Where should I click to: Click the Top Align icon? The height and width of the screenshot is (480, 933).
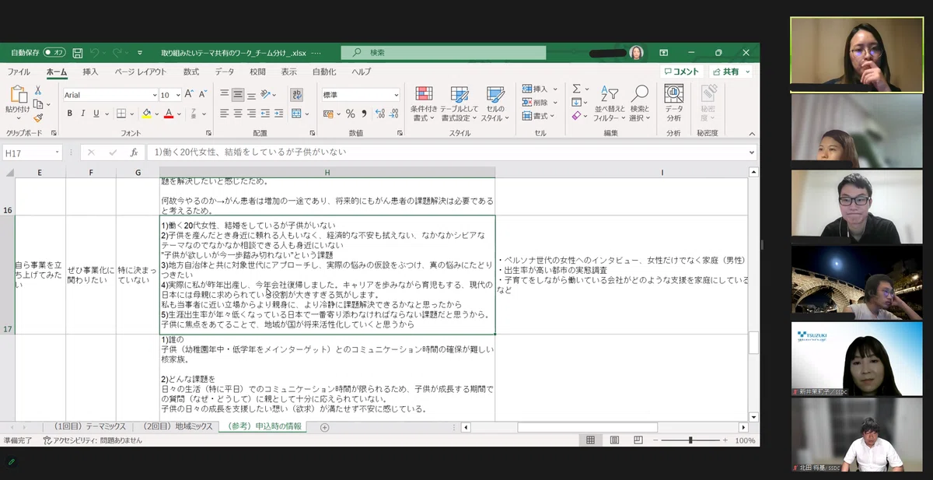tap(224, 94)
